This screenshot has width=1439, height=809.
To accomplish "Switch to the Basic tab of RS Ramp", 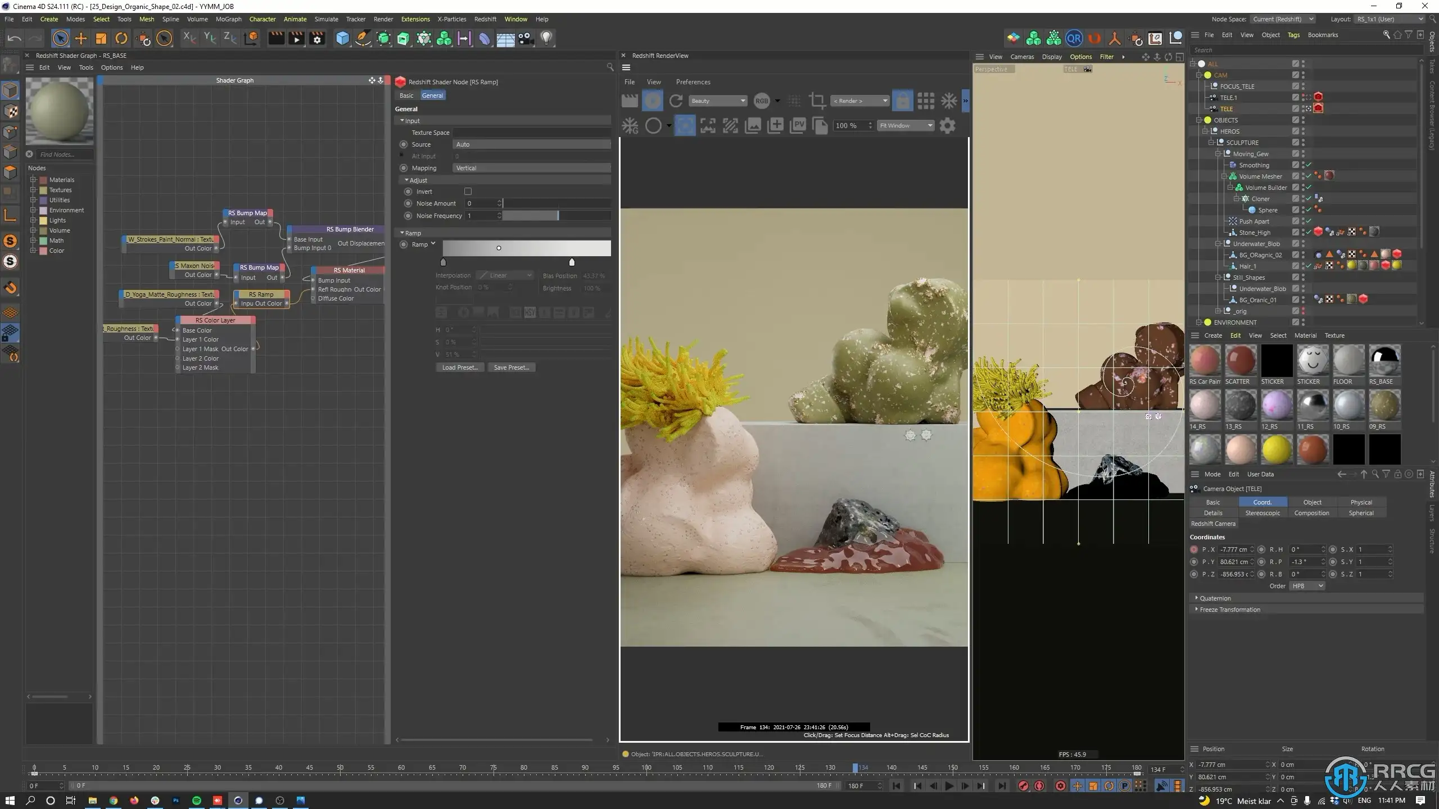I will (406, 96).
